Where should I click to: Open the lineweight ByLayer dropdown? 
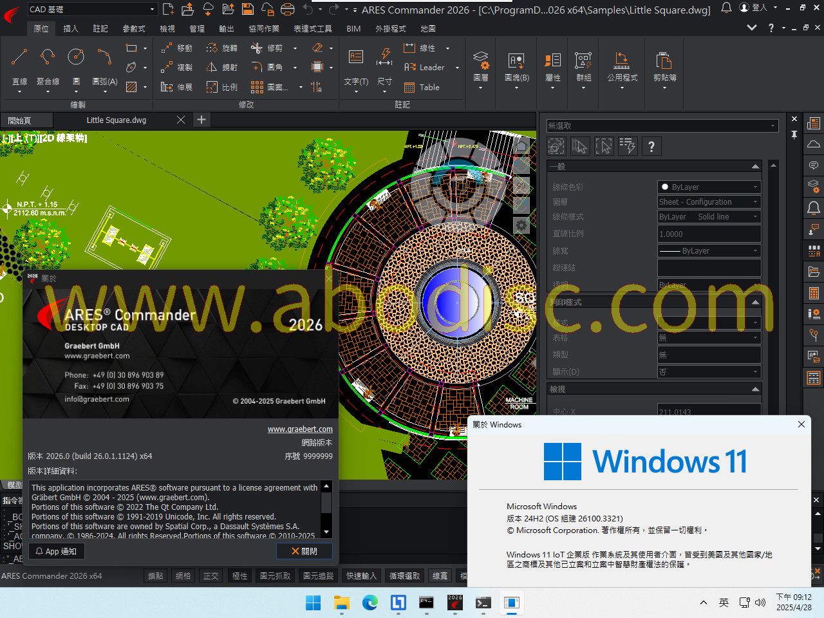pyautogui.click(x=709, y=251)
